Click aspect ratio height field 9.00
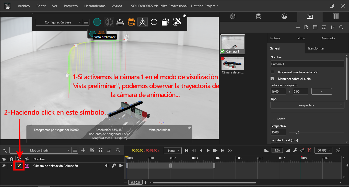349x187 pixels. [x=300, y=91]
